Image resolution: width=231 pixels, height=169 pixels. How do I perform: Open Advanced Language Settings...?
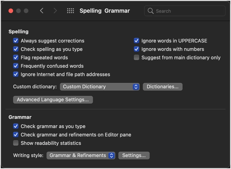(x=53, y=100)
